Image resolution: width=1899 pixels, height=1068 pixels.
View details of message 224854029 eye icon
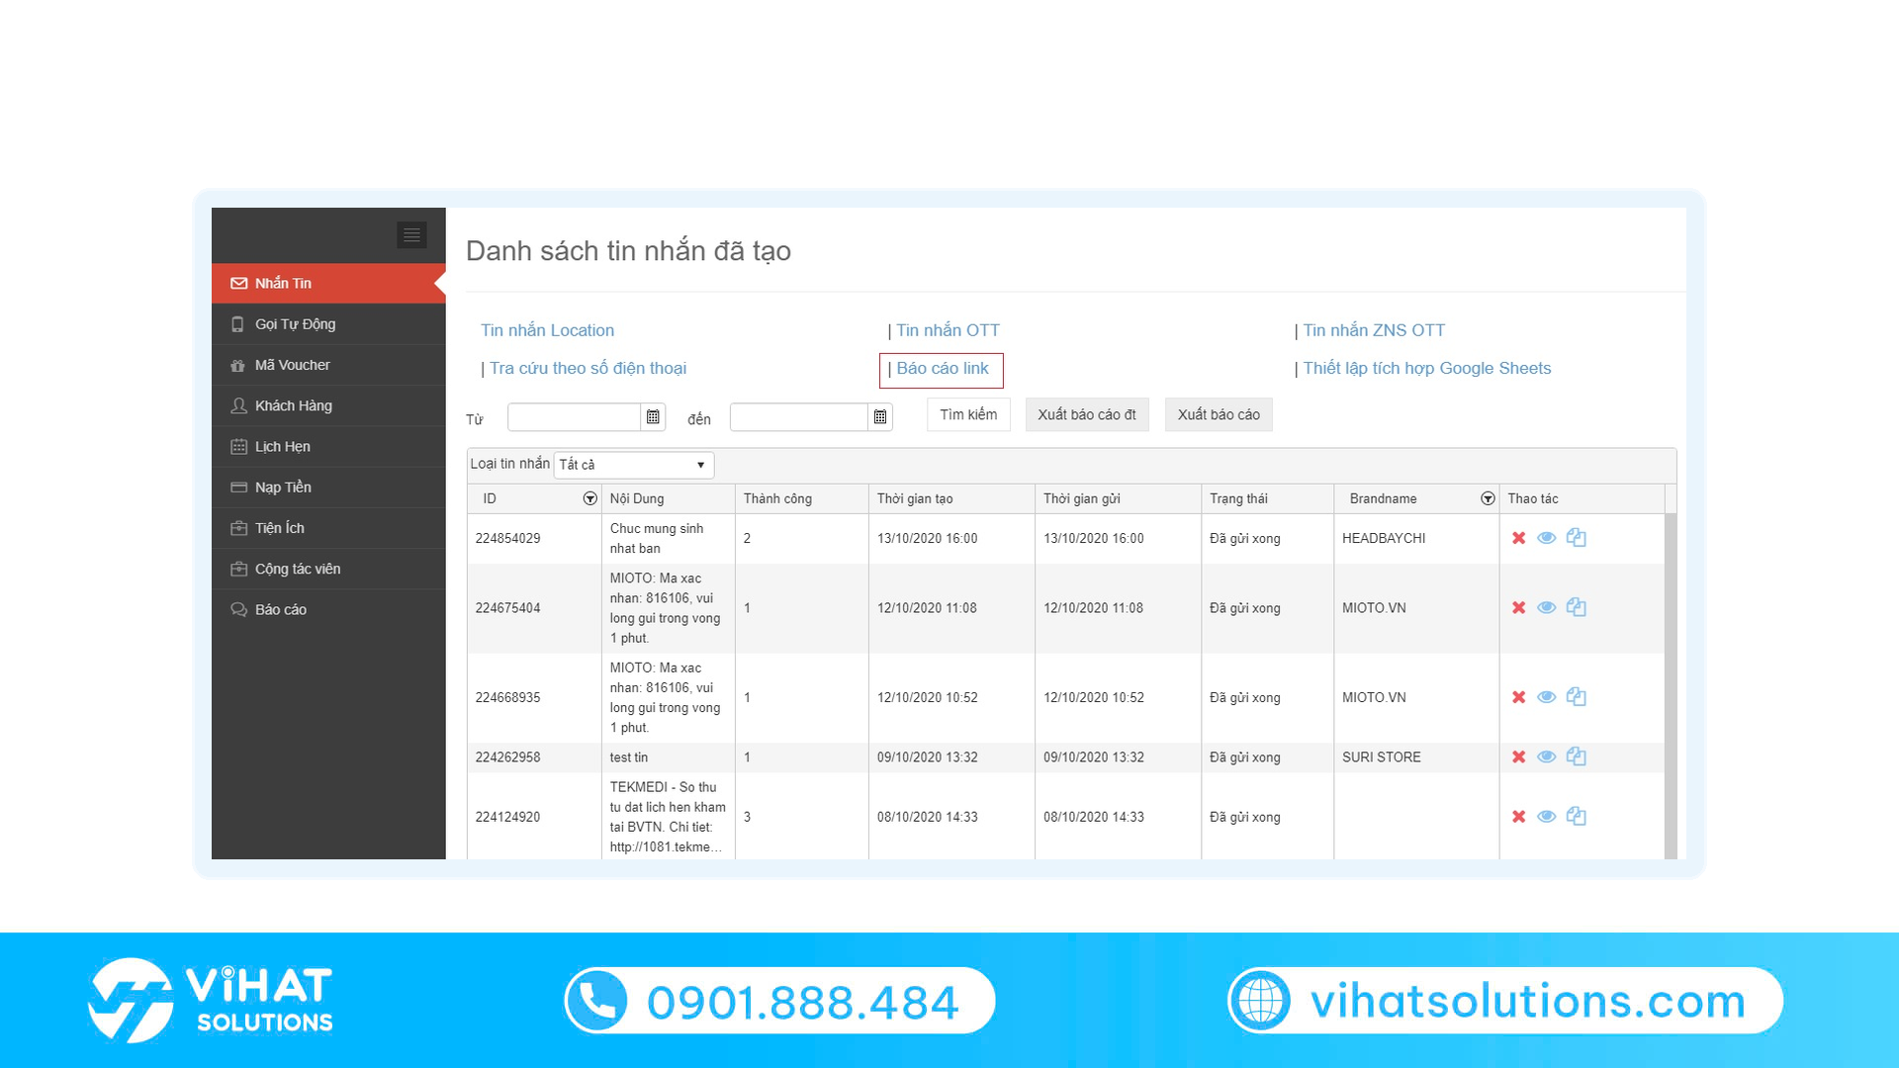click(1547, 538)
